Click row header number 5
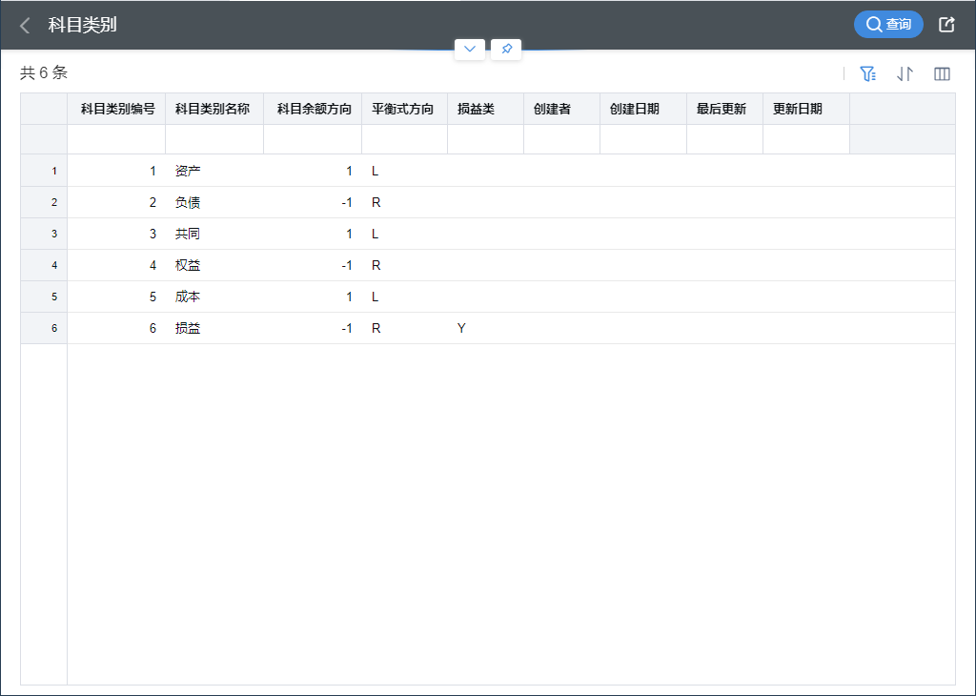 tap(44, 297)
